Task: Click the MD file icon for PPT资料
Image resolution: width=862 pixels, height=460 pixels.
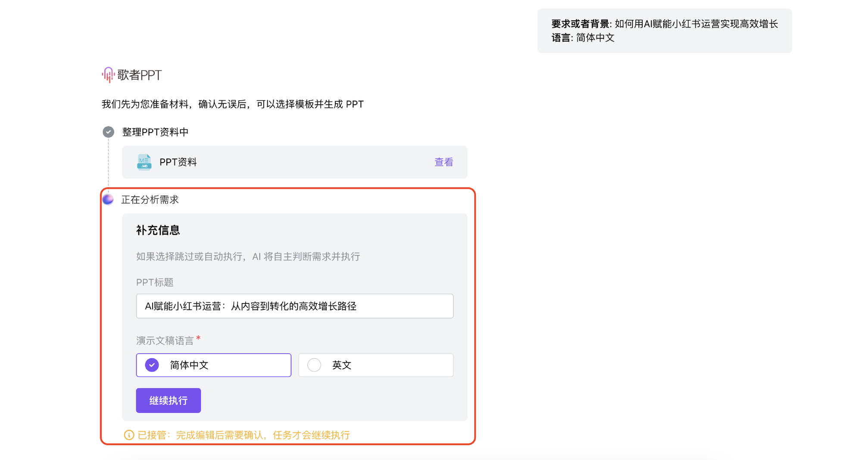Action: point(144,162)
